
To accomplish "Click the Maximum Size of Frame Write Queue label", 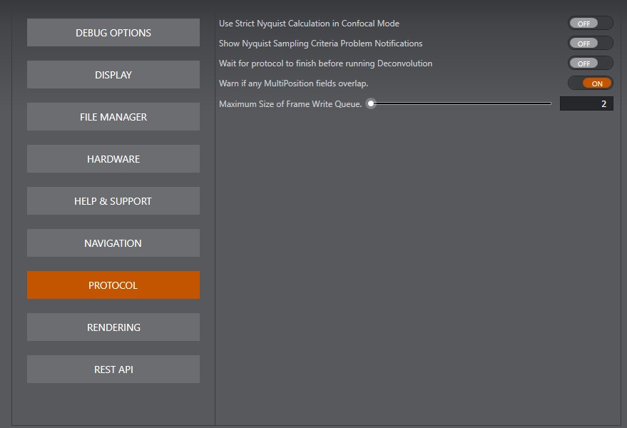I will (290, 104).
